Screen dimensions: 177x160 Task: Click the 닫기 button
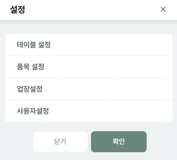point(60,142)
